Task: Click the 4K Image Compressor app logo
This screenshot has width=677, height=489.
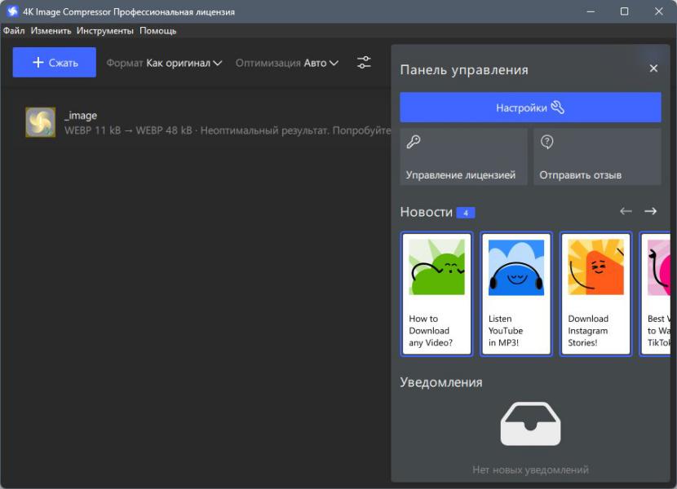Action: point(12,11)
